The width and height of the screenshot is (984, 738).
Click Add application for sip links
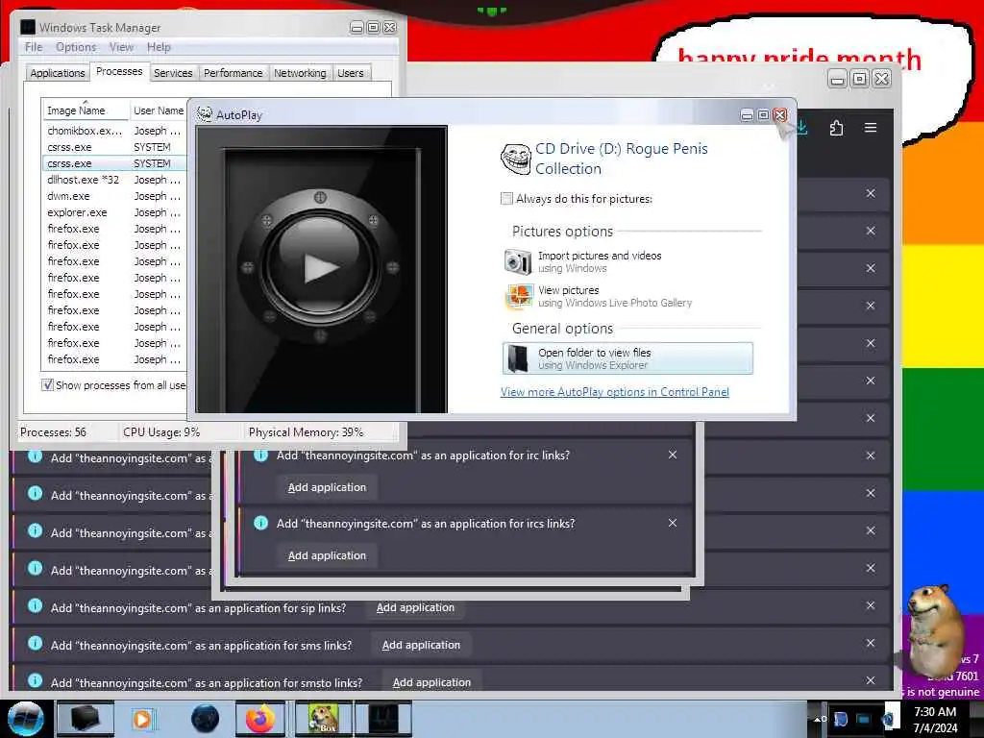415,607
